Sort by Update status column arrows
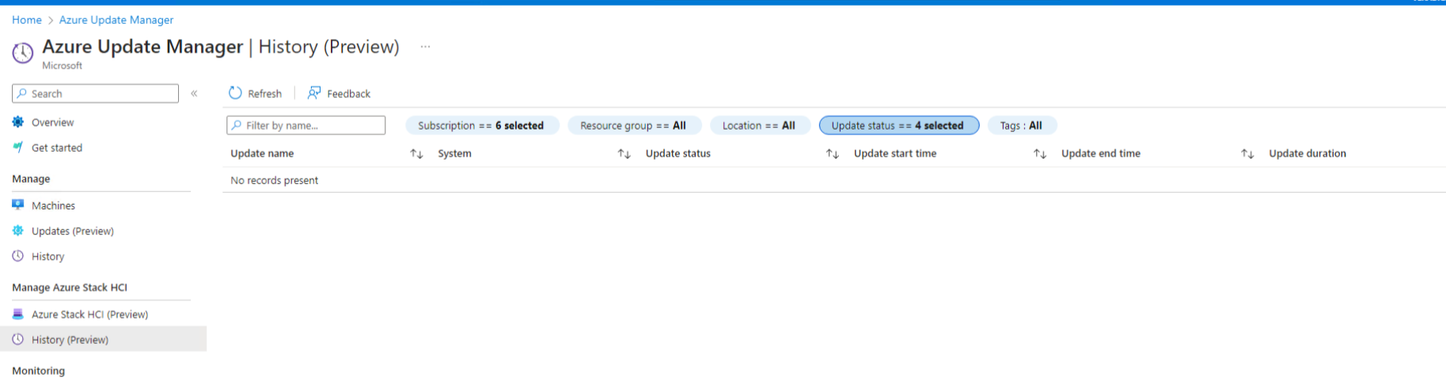 (x=832, y=153)
